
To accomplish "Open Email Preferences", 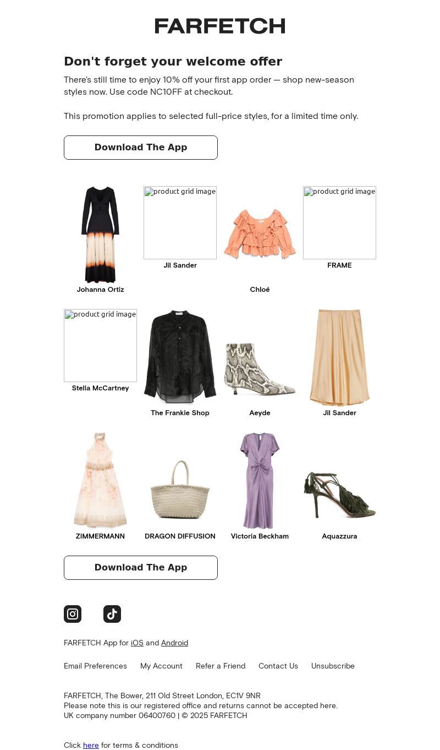I will click(x=95, y=666).
